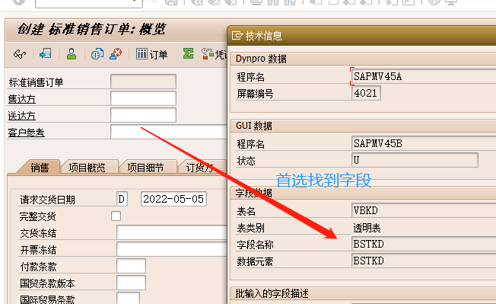Click the 请求交货日期 label
496x304 pixels.
47,200
